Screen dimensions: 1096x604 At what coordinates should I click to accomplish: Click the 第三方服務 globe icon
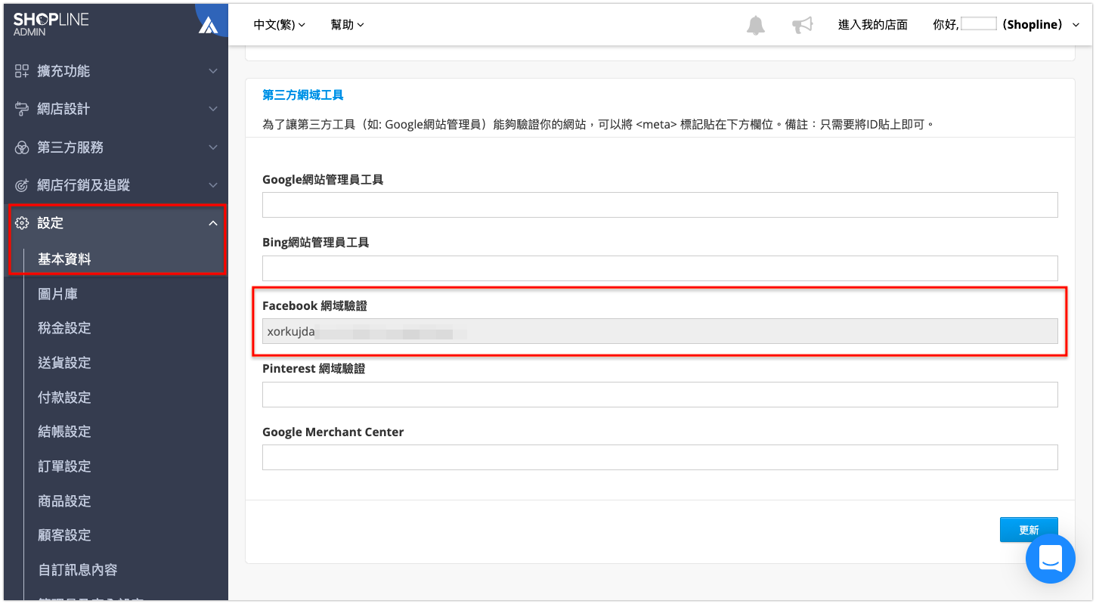(x=23, y=147)
